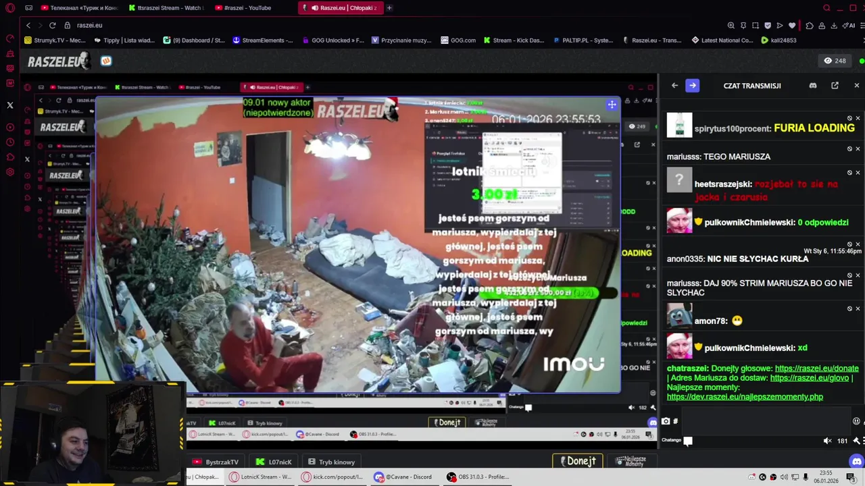This screenshot has width=865, height=486.
Task: Click the floating Discord button
Action: (856, 462)
